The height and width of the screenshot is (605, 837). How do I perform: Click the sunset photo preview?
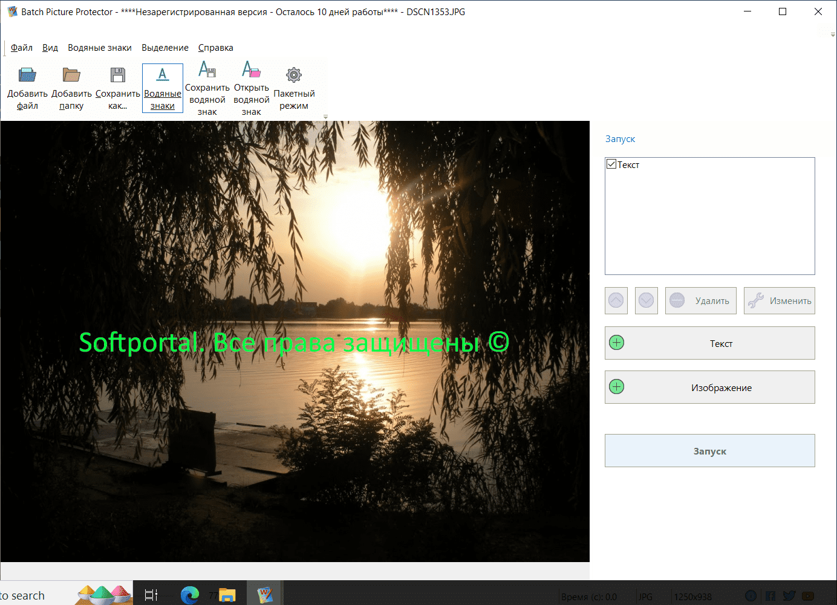tap(295, 341)
